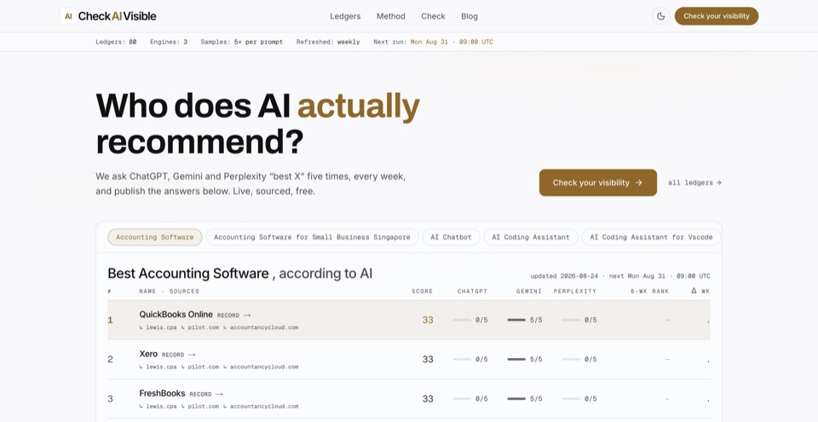This screenshot has height=422, width=818.
Task: Click the CHATGPT column header
Action: (x=472, y=292)
